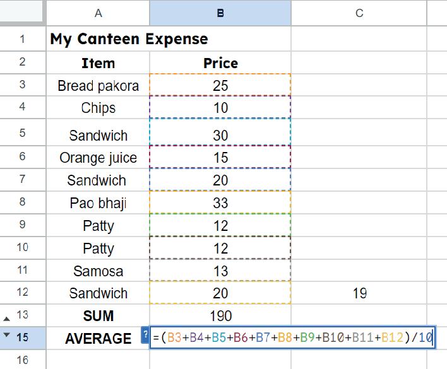
Task: Select column A header
Action: (x=98, y=13)
